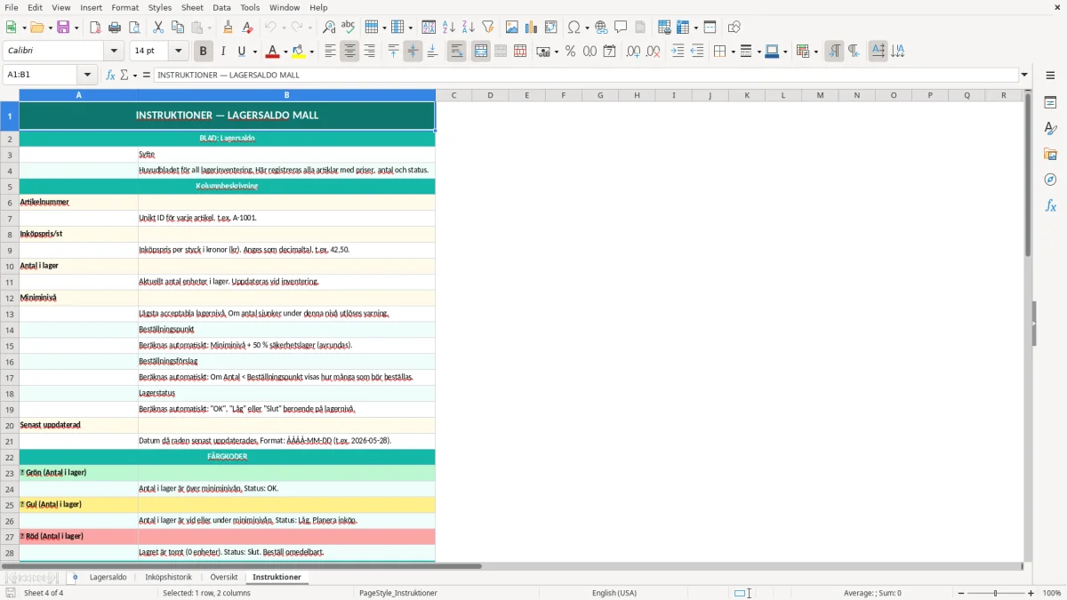This screenshot has width=1067, height=600.
Task: Open Sidebar Properties panel icon
Action: (1050, 102)
